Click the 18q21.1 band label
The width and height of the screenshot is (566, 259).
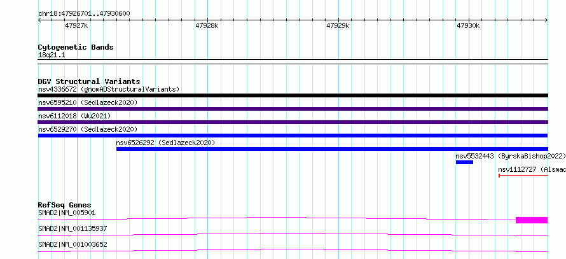click(x=52, y=55)
